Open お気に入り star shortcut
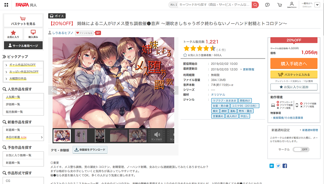Screen dimensions: 324x184 click(x=13, y=34)
